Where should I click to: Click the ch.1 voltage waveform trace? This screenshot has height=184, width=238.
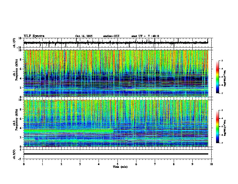point(116,43)
